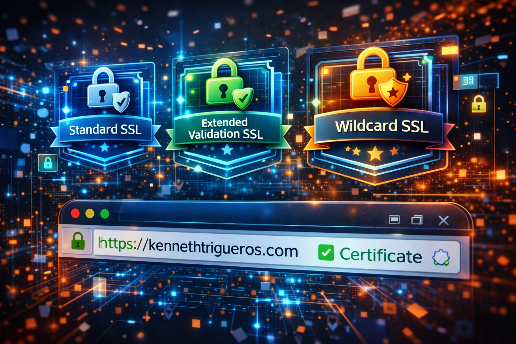Click the green shield checkmark on Extended Validation

(243, 97)
